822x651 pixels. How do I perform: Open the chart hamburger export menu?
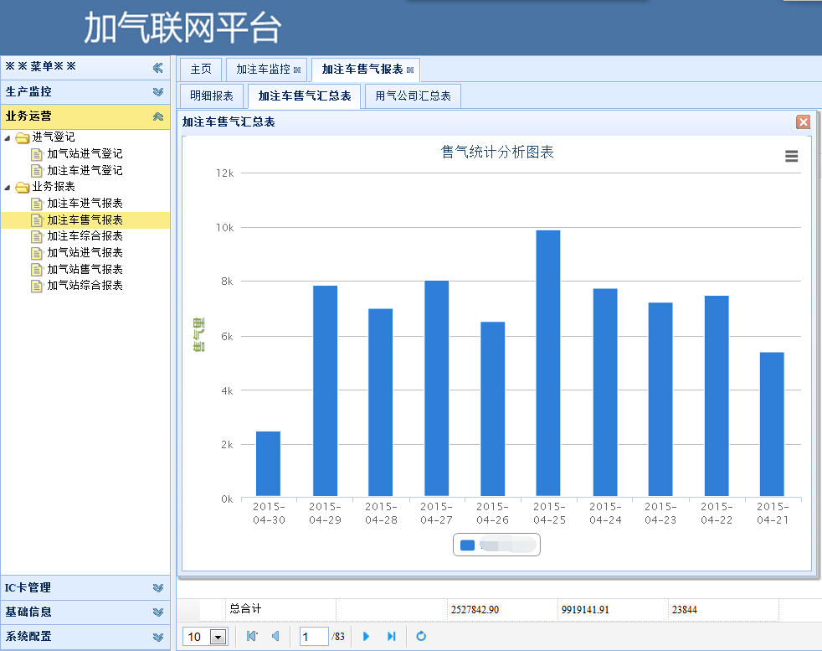tap(791, 156)
